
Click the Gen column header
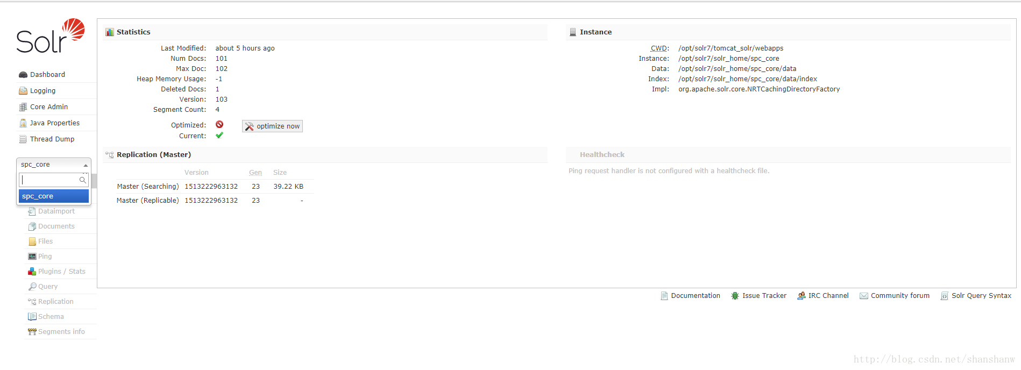[256, 173]
